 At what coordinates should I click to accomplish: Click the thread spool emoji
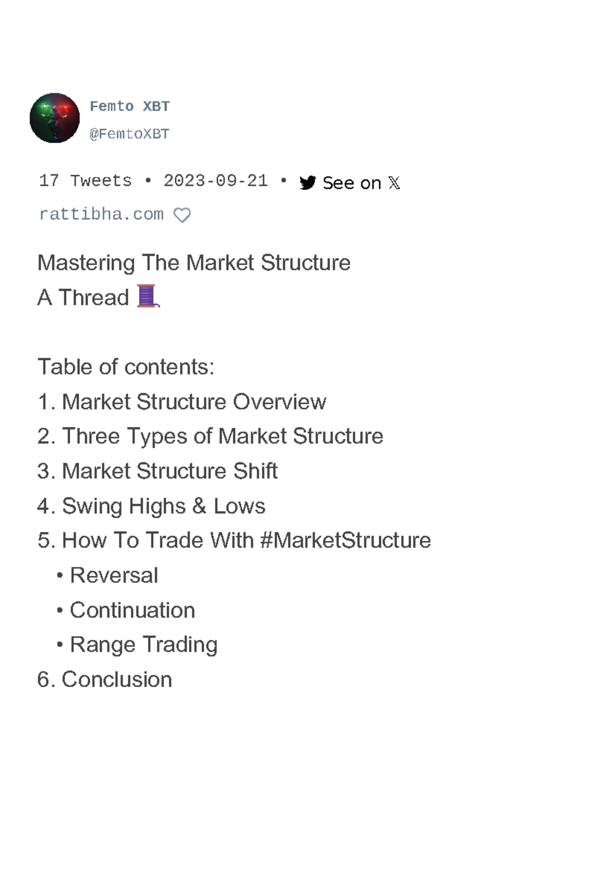[148, 296]
